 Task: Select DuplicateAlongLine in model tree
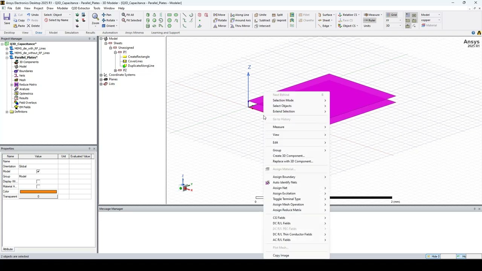click(x=141, y=66)
